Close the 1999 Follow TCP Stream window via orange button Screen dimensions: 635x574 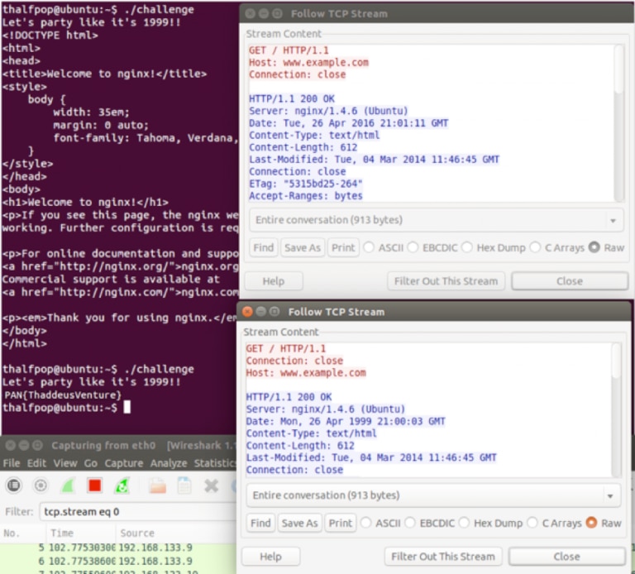click(x=247, y=312)
